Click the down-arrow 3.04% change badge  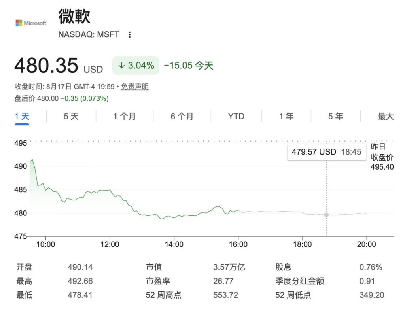136,65
